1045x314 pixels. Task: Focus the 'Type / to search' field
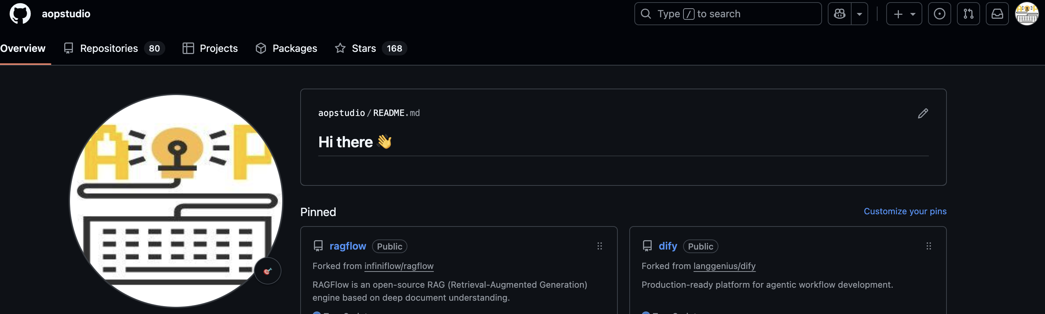point(728,14)
